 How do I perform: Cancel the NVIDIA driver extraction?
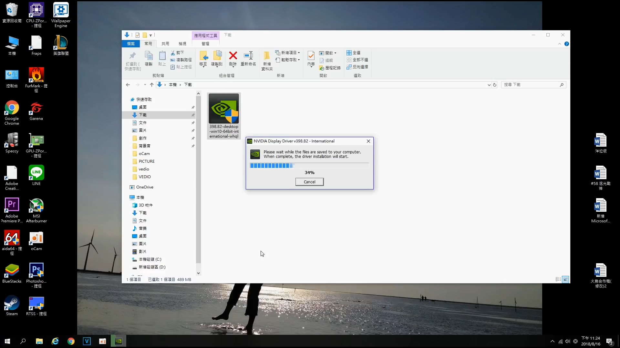click(x=309, y=182)
